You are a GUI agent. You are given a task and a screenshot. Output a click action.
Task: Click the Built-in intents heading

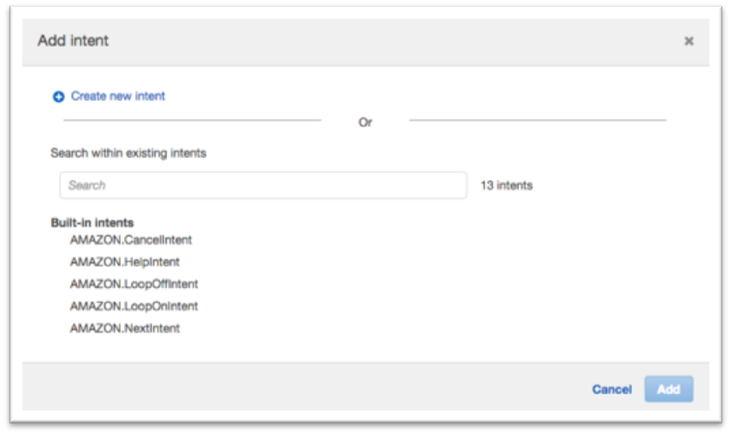[92, 222]
